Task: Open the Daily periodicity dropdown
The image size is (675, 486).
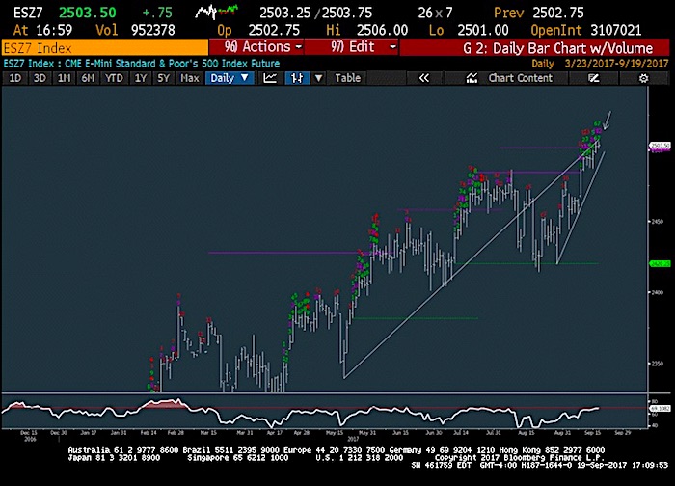Action: [229, 78]
